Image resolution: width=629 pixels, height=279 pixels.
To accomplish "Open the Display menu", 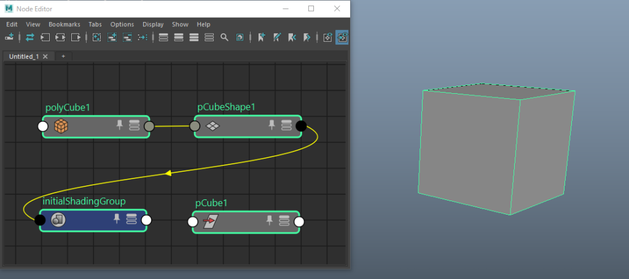I will click(x=153, y=25).
